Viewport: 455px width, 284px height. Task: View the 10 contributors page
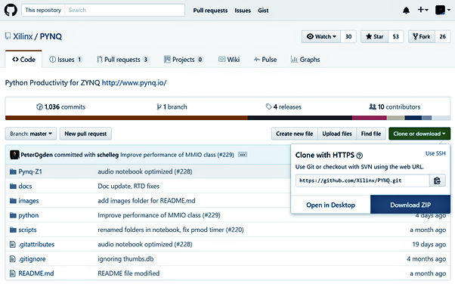coord(395,106)
